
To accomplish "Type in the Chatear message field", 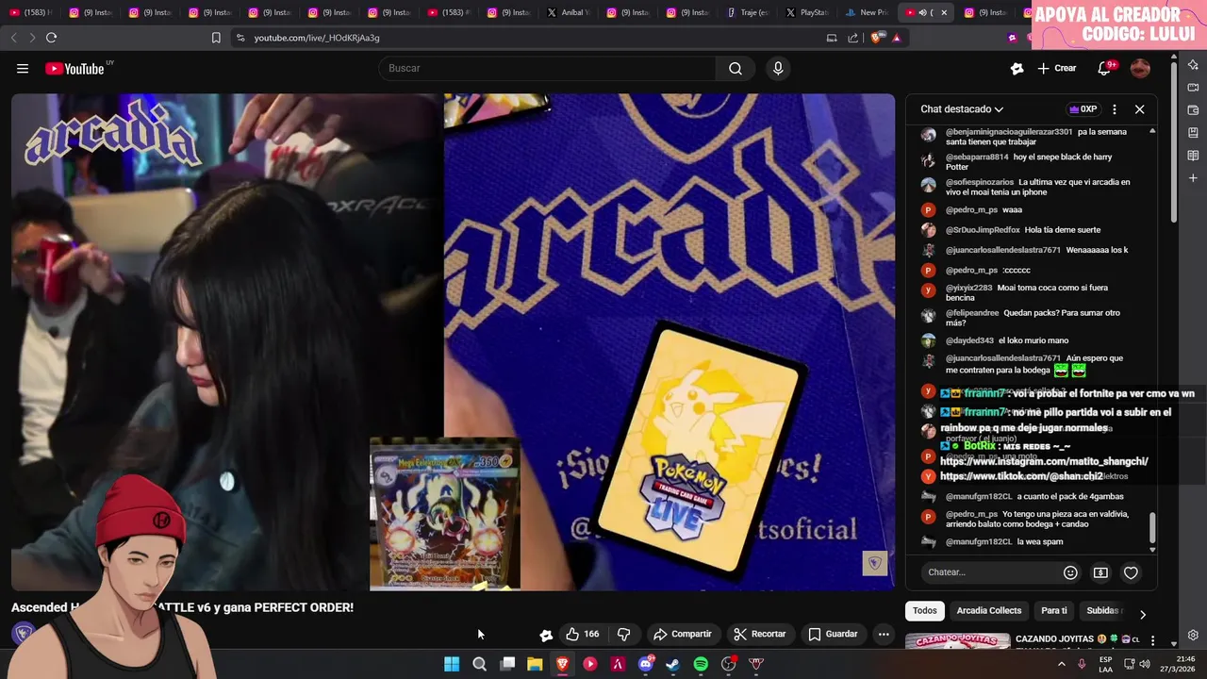I will pos(988,572).
